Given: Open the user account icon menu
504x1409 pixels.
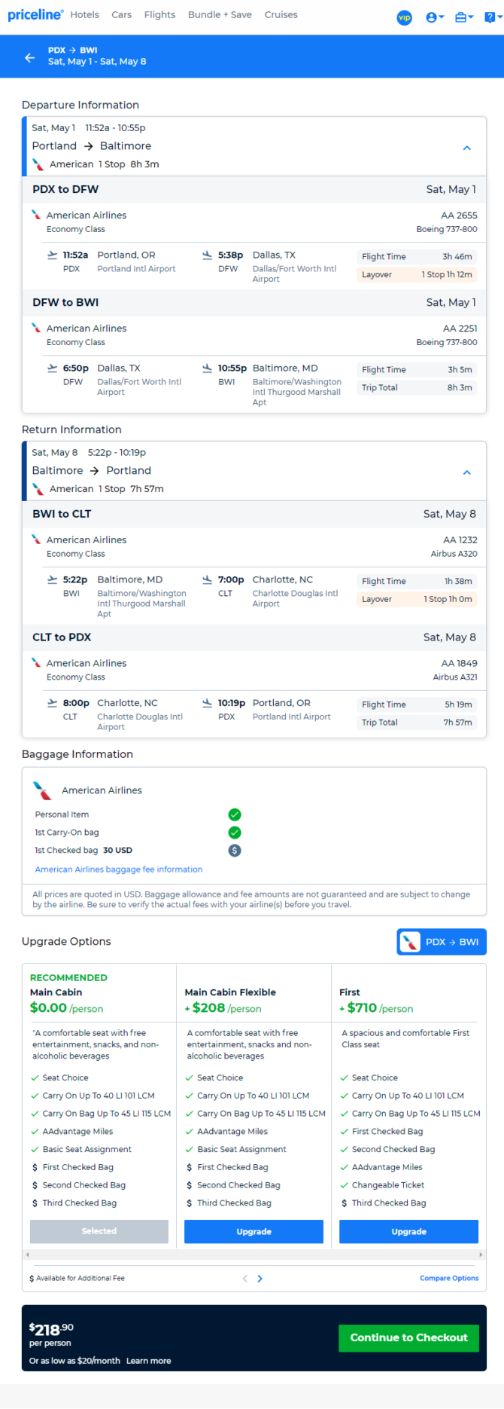Looking at the screenshot, I should (434, 17).
